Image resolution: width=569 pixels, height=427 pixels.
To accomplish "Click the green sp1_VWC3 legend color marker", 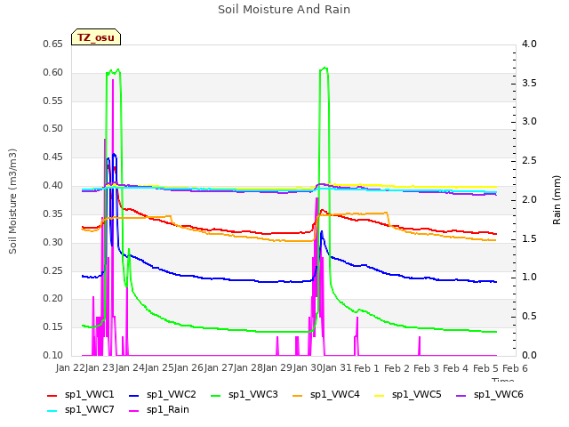I will 216,396.
